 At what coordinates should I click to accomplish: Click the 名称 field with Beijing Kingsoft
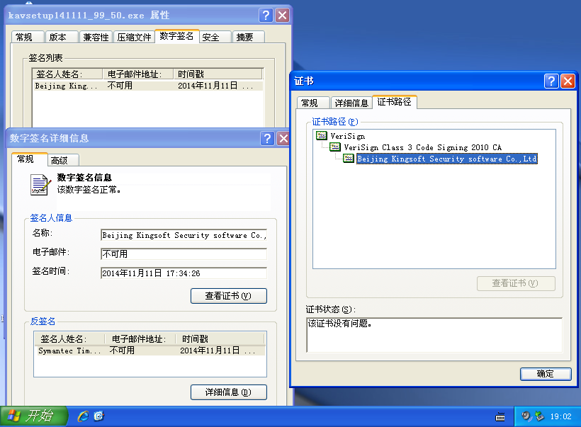click(x=184, y=235)
